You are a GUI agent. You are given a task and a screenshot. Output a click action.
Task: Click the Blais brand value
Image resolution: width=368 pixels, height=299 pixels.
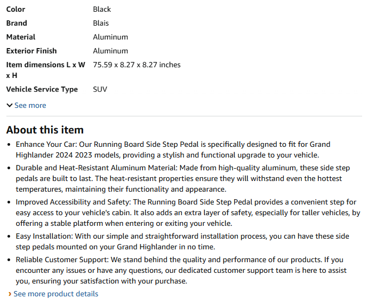(101, 23)
